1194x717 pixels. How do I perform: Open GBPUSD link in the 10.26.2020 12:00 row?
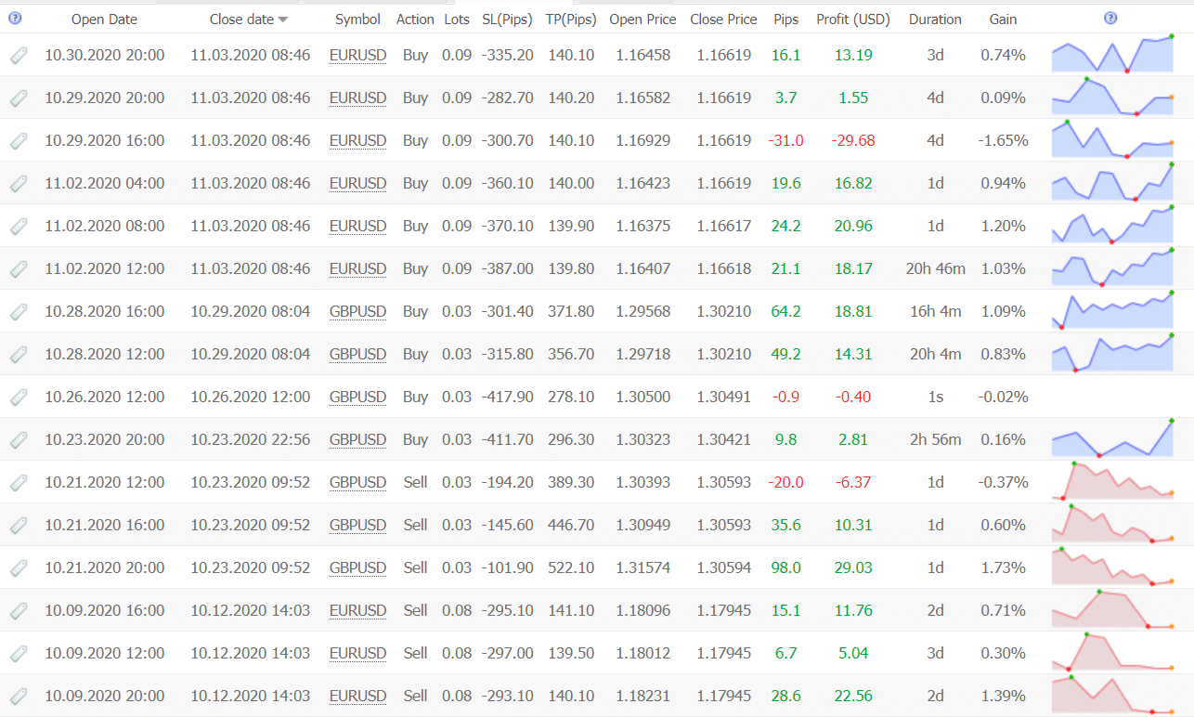pyautogui.click(x=357, y=398)
